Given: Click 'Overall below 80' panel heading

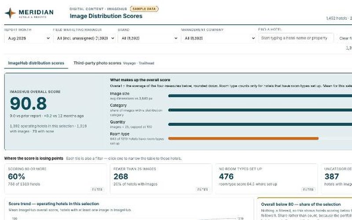Looking at the screenshot, I should pyautogui.click(x=301, y=204).
